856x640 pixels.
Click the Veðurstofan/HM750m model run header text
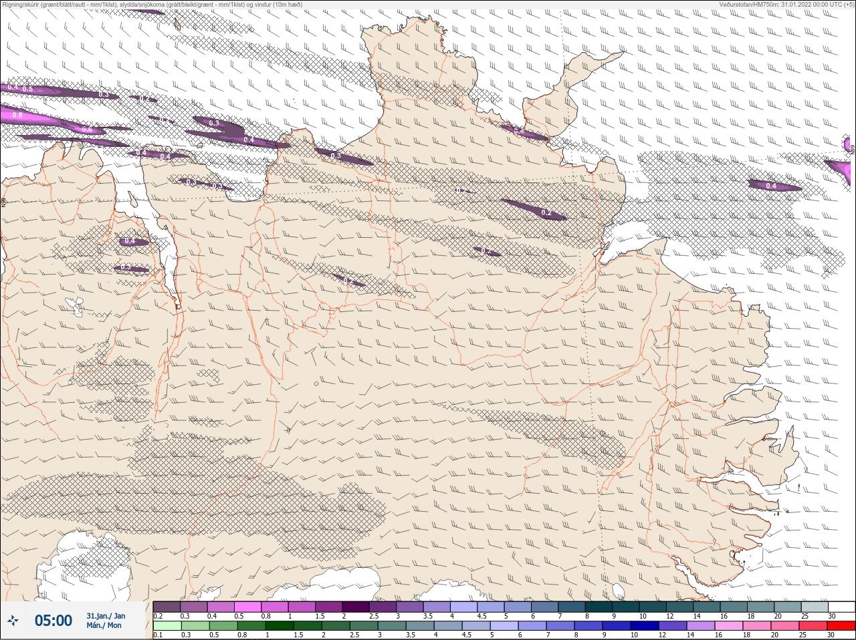tap(786, 4)
